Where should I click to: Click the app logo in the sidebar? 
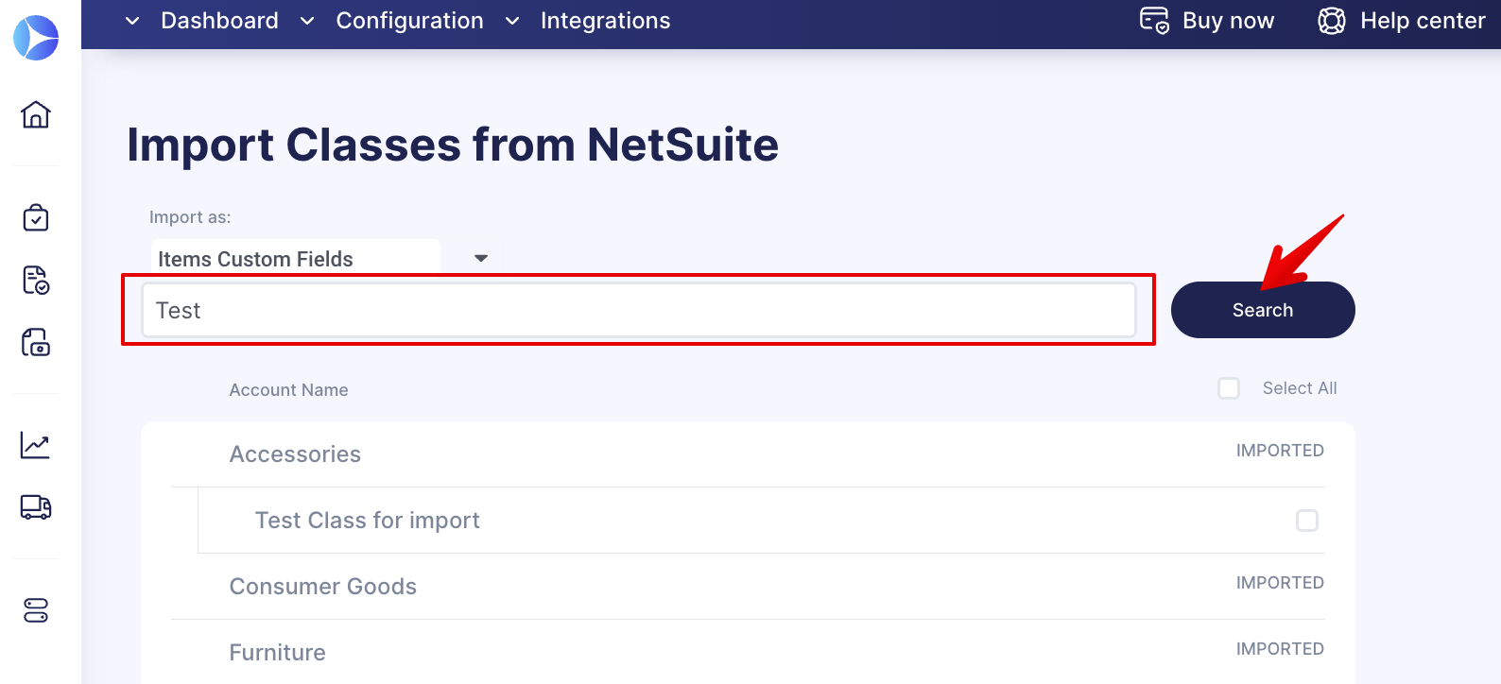36,38
